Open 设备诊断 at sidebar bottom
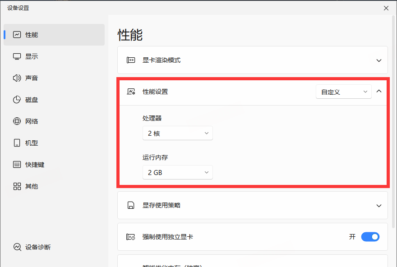397x267 pixels. click(x=38, y=247)
